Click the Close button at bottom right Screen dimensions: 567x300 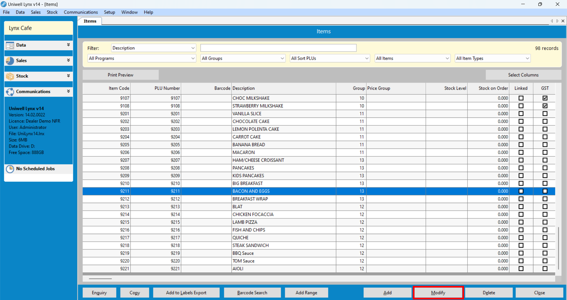pos(540,293)
